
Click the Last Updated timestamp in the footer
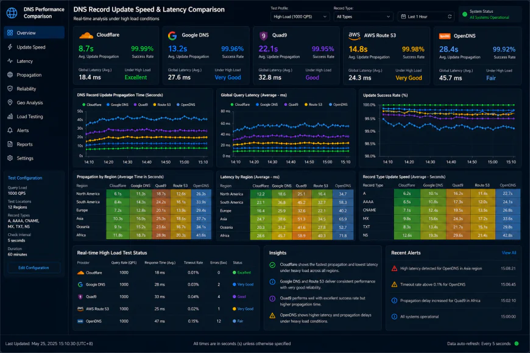point(49,343)
